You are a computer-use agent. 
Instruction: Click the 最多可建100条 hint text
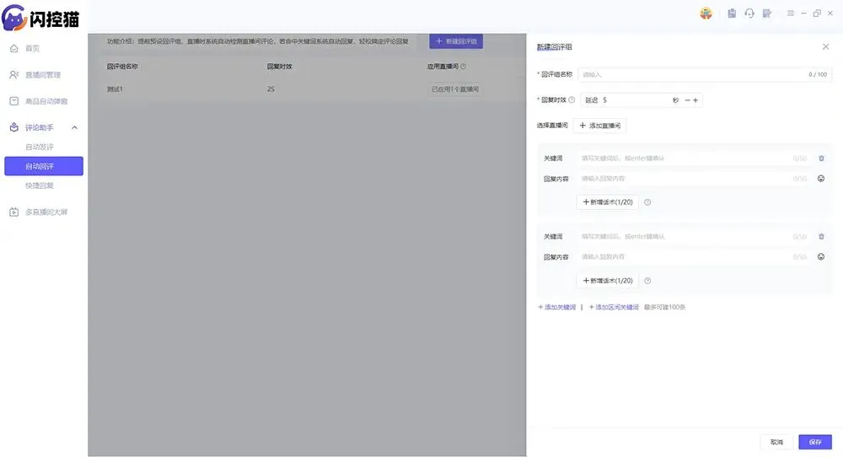click(x=664, y=307)
